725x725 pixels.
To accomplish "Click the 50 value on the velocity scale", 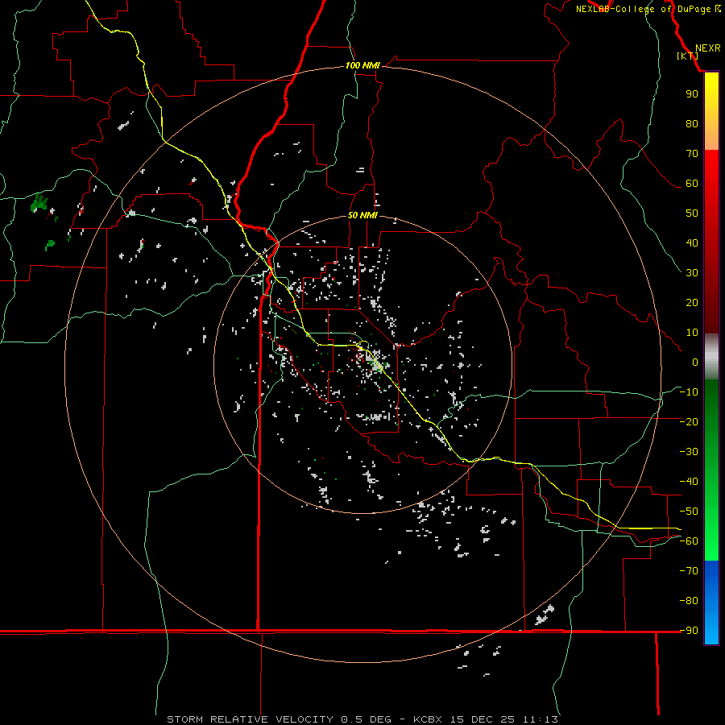I will coord(692,213).
